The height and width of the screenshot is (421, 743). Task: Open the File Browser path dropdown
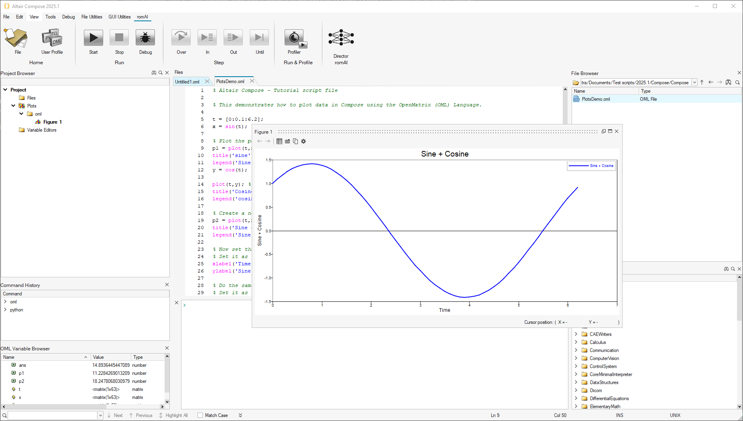(695, 83)
